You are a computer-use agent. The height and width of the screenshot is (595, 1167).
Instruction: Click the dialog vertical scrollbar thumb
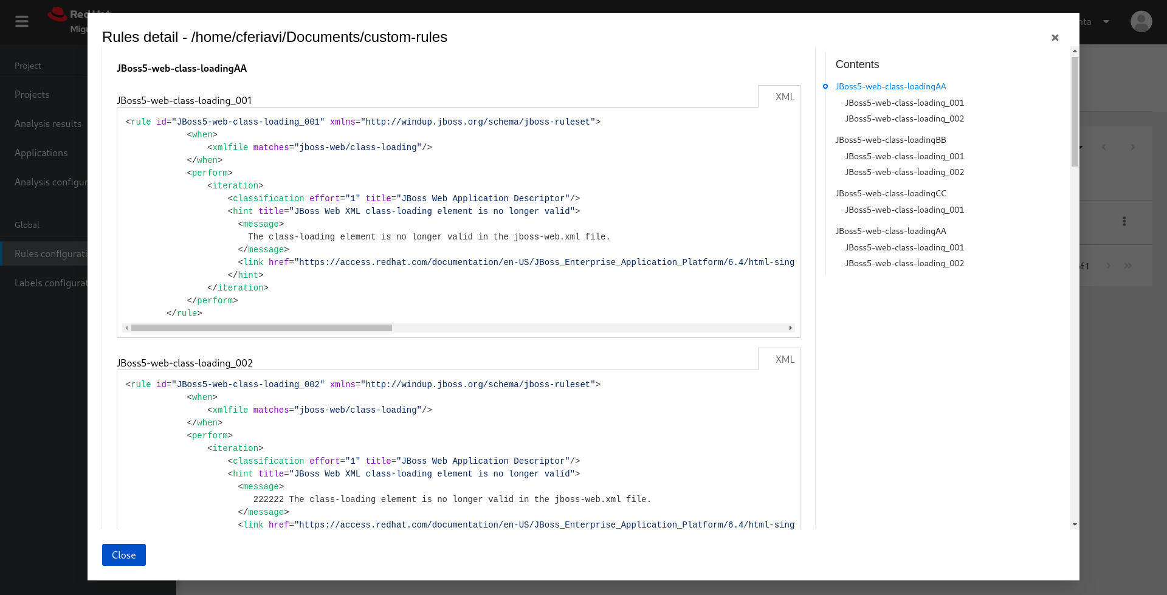pos(1075,109)
